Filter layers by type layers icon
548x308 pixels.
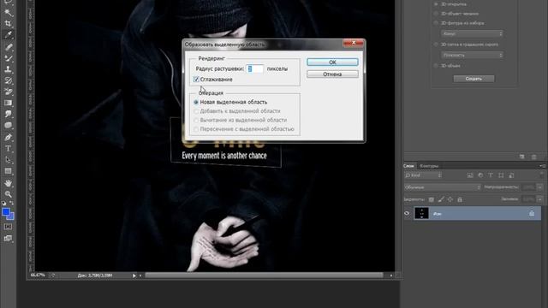[491, 175]
